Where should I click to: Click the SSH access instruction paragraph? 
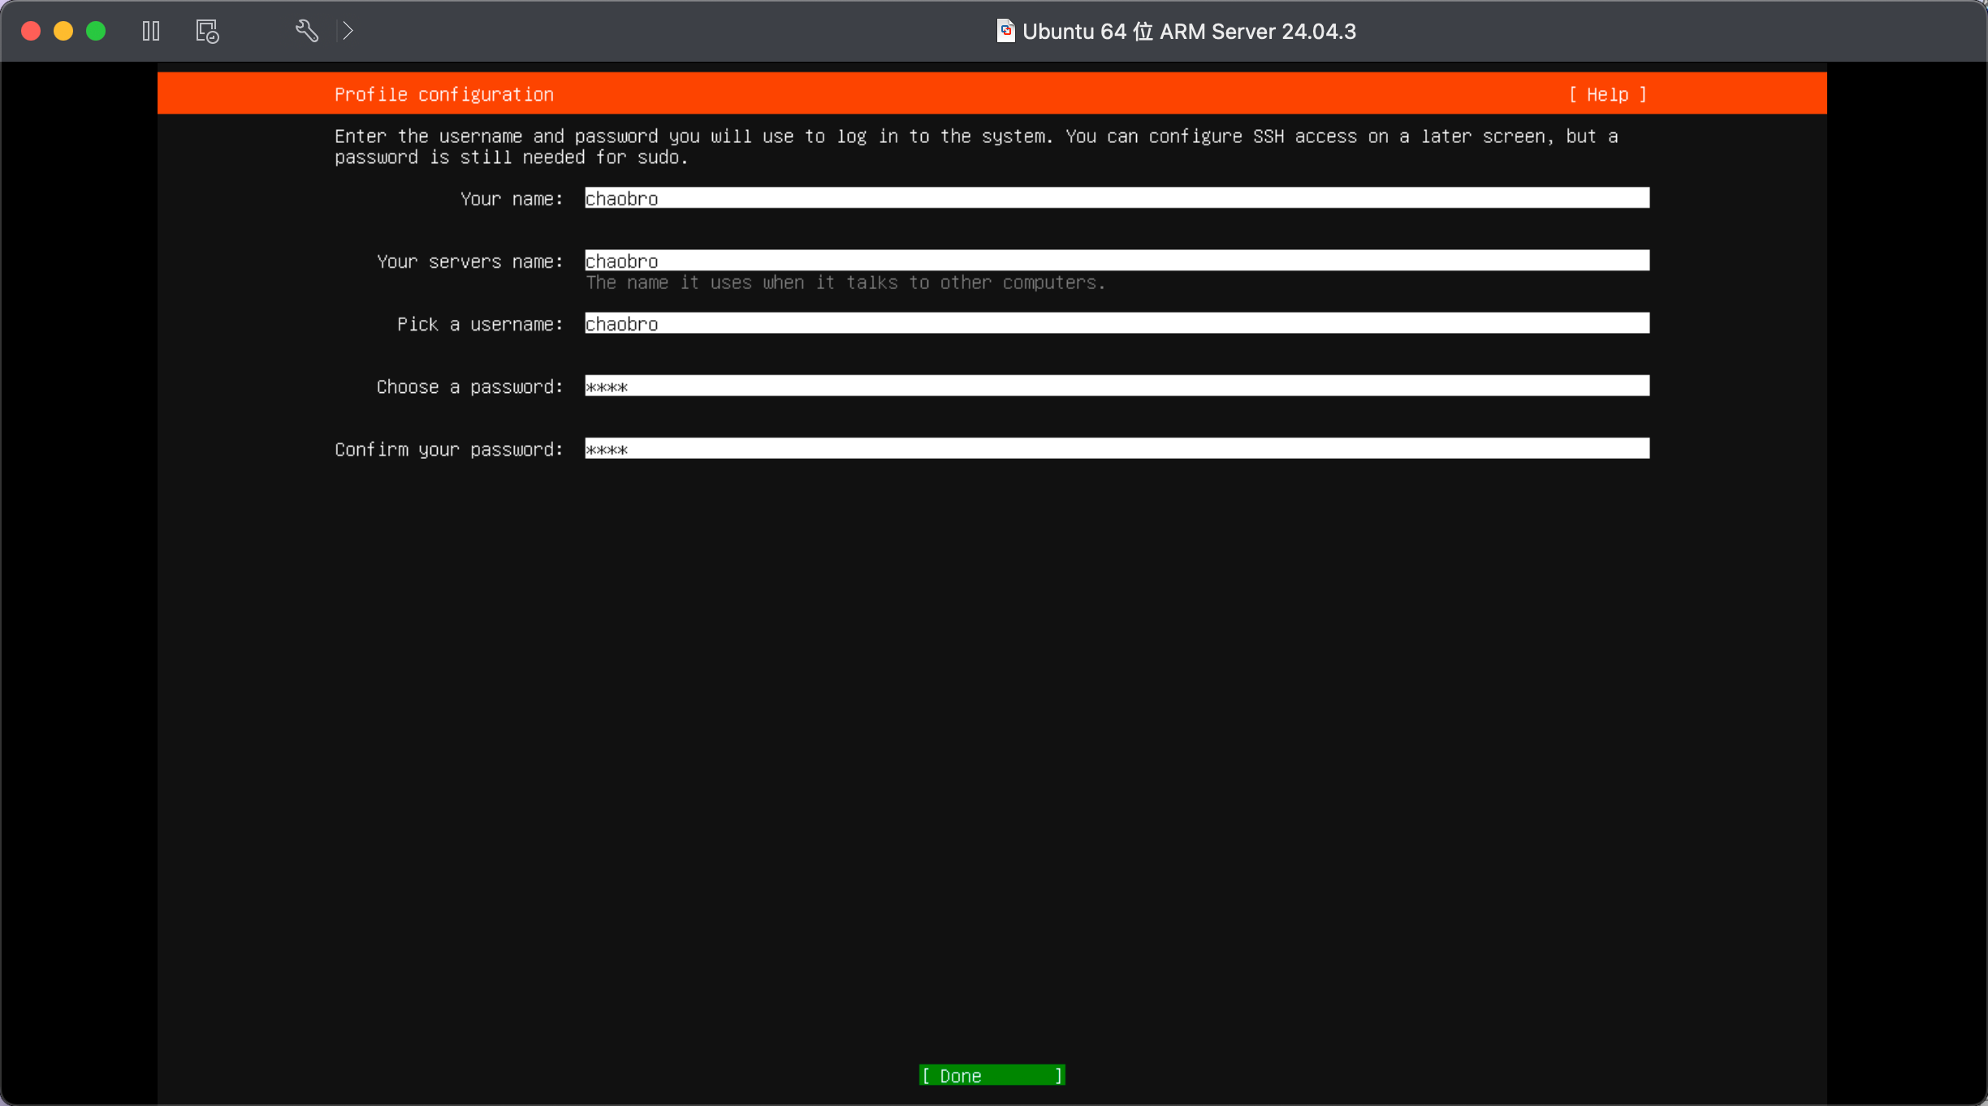pyautogui.click(x=975, y=146)
